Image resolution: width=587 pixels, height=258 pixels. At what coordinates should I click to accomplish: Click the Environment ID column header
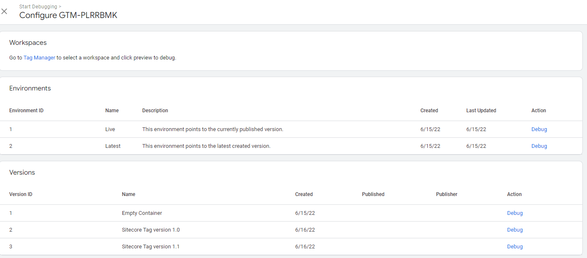click(x=26, y=111)
